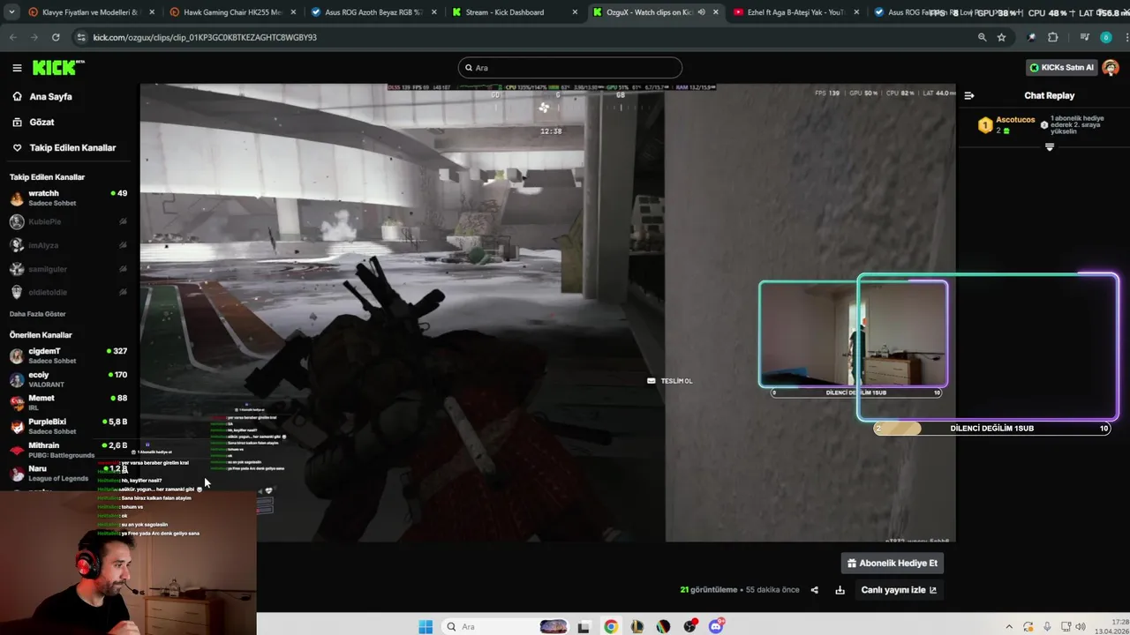
Task: Open samilguler offline channel
Action: [x=69, y=268]
